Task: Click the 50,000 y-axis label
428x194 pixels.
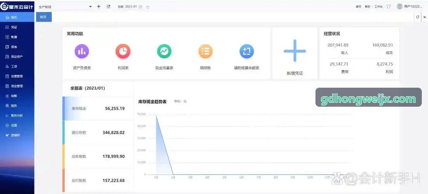Action: coord(141,114)
